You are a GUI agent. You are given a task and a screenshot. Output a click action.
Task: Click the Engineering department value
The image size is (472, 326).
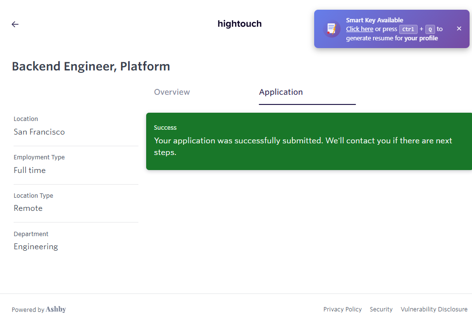35,247
